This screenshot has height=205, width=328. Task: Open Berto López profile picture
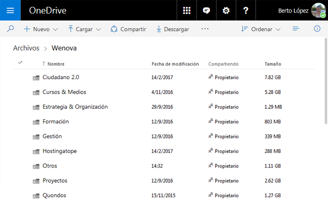coord(319,10)
